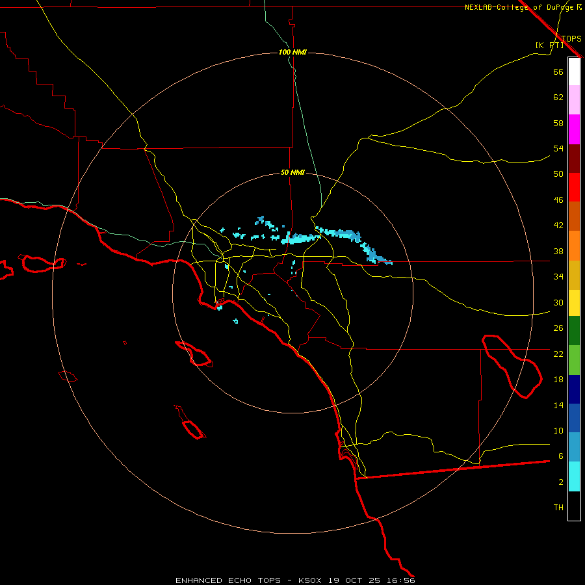Click the 58 legend value
585x585 pixels.
[x=558, y=123]
